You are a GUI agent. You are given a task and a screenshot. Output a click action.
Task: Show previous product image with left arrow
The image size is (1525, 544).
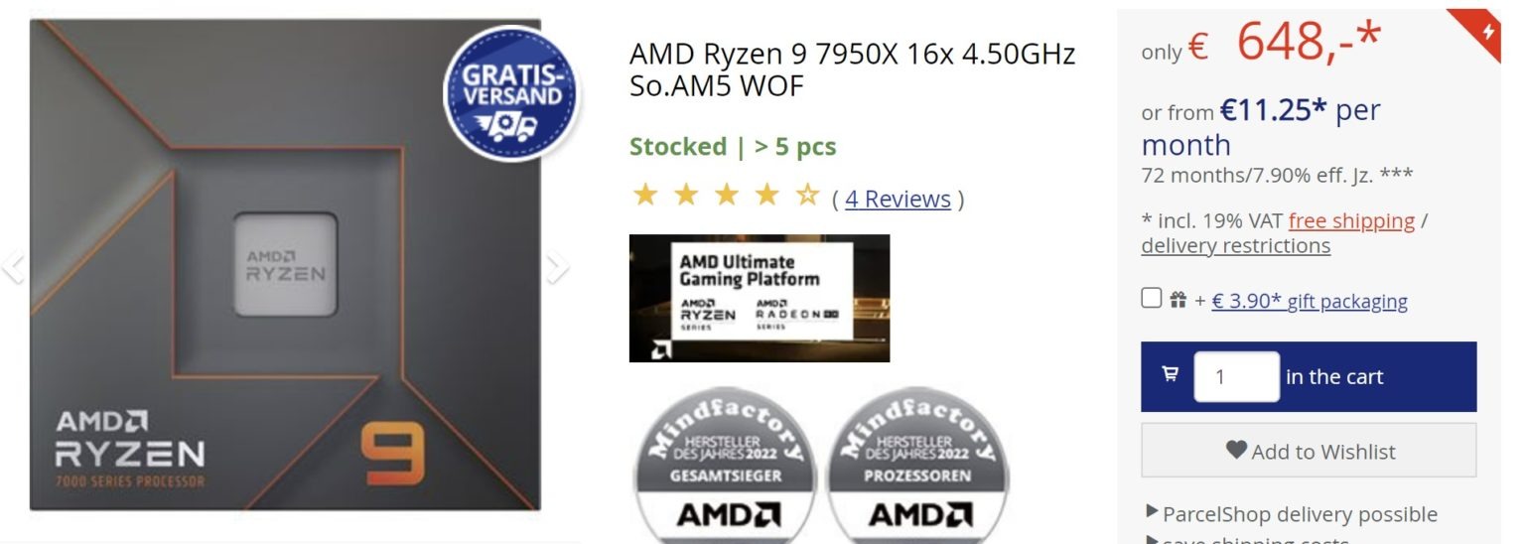click(13, 266)
